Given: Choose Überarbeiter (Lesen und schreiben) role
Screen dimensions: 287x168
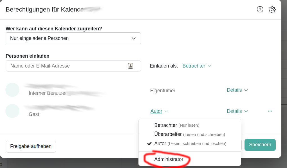Looking at the screenshot, I should point(189,135).
